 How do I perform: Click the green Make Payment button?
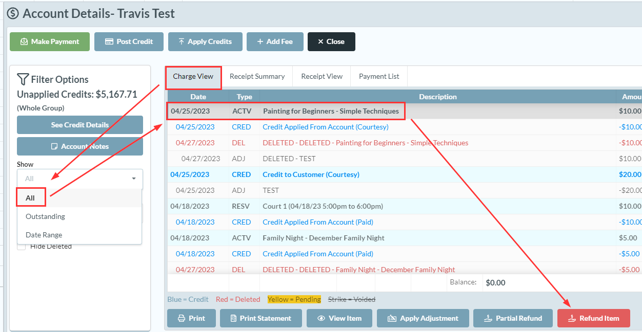50,42
